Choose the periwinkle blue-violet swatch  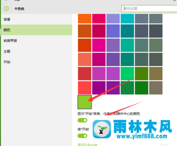(x=113, y=31)
